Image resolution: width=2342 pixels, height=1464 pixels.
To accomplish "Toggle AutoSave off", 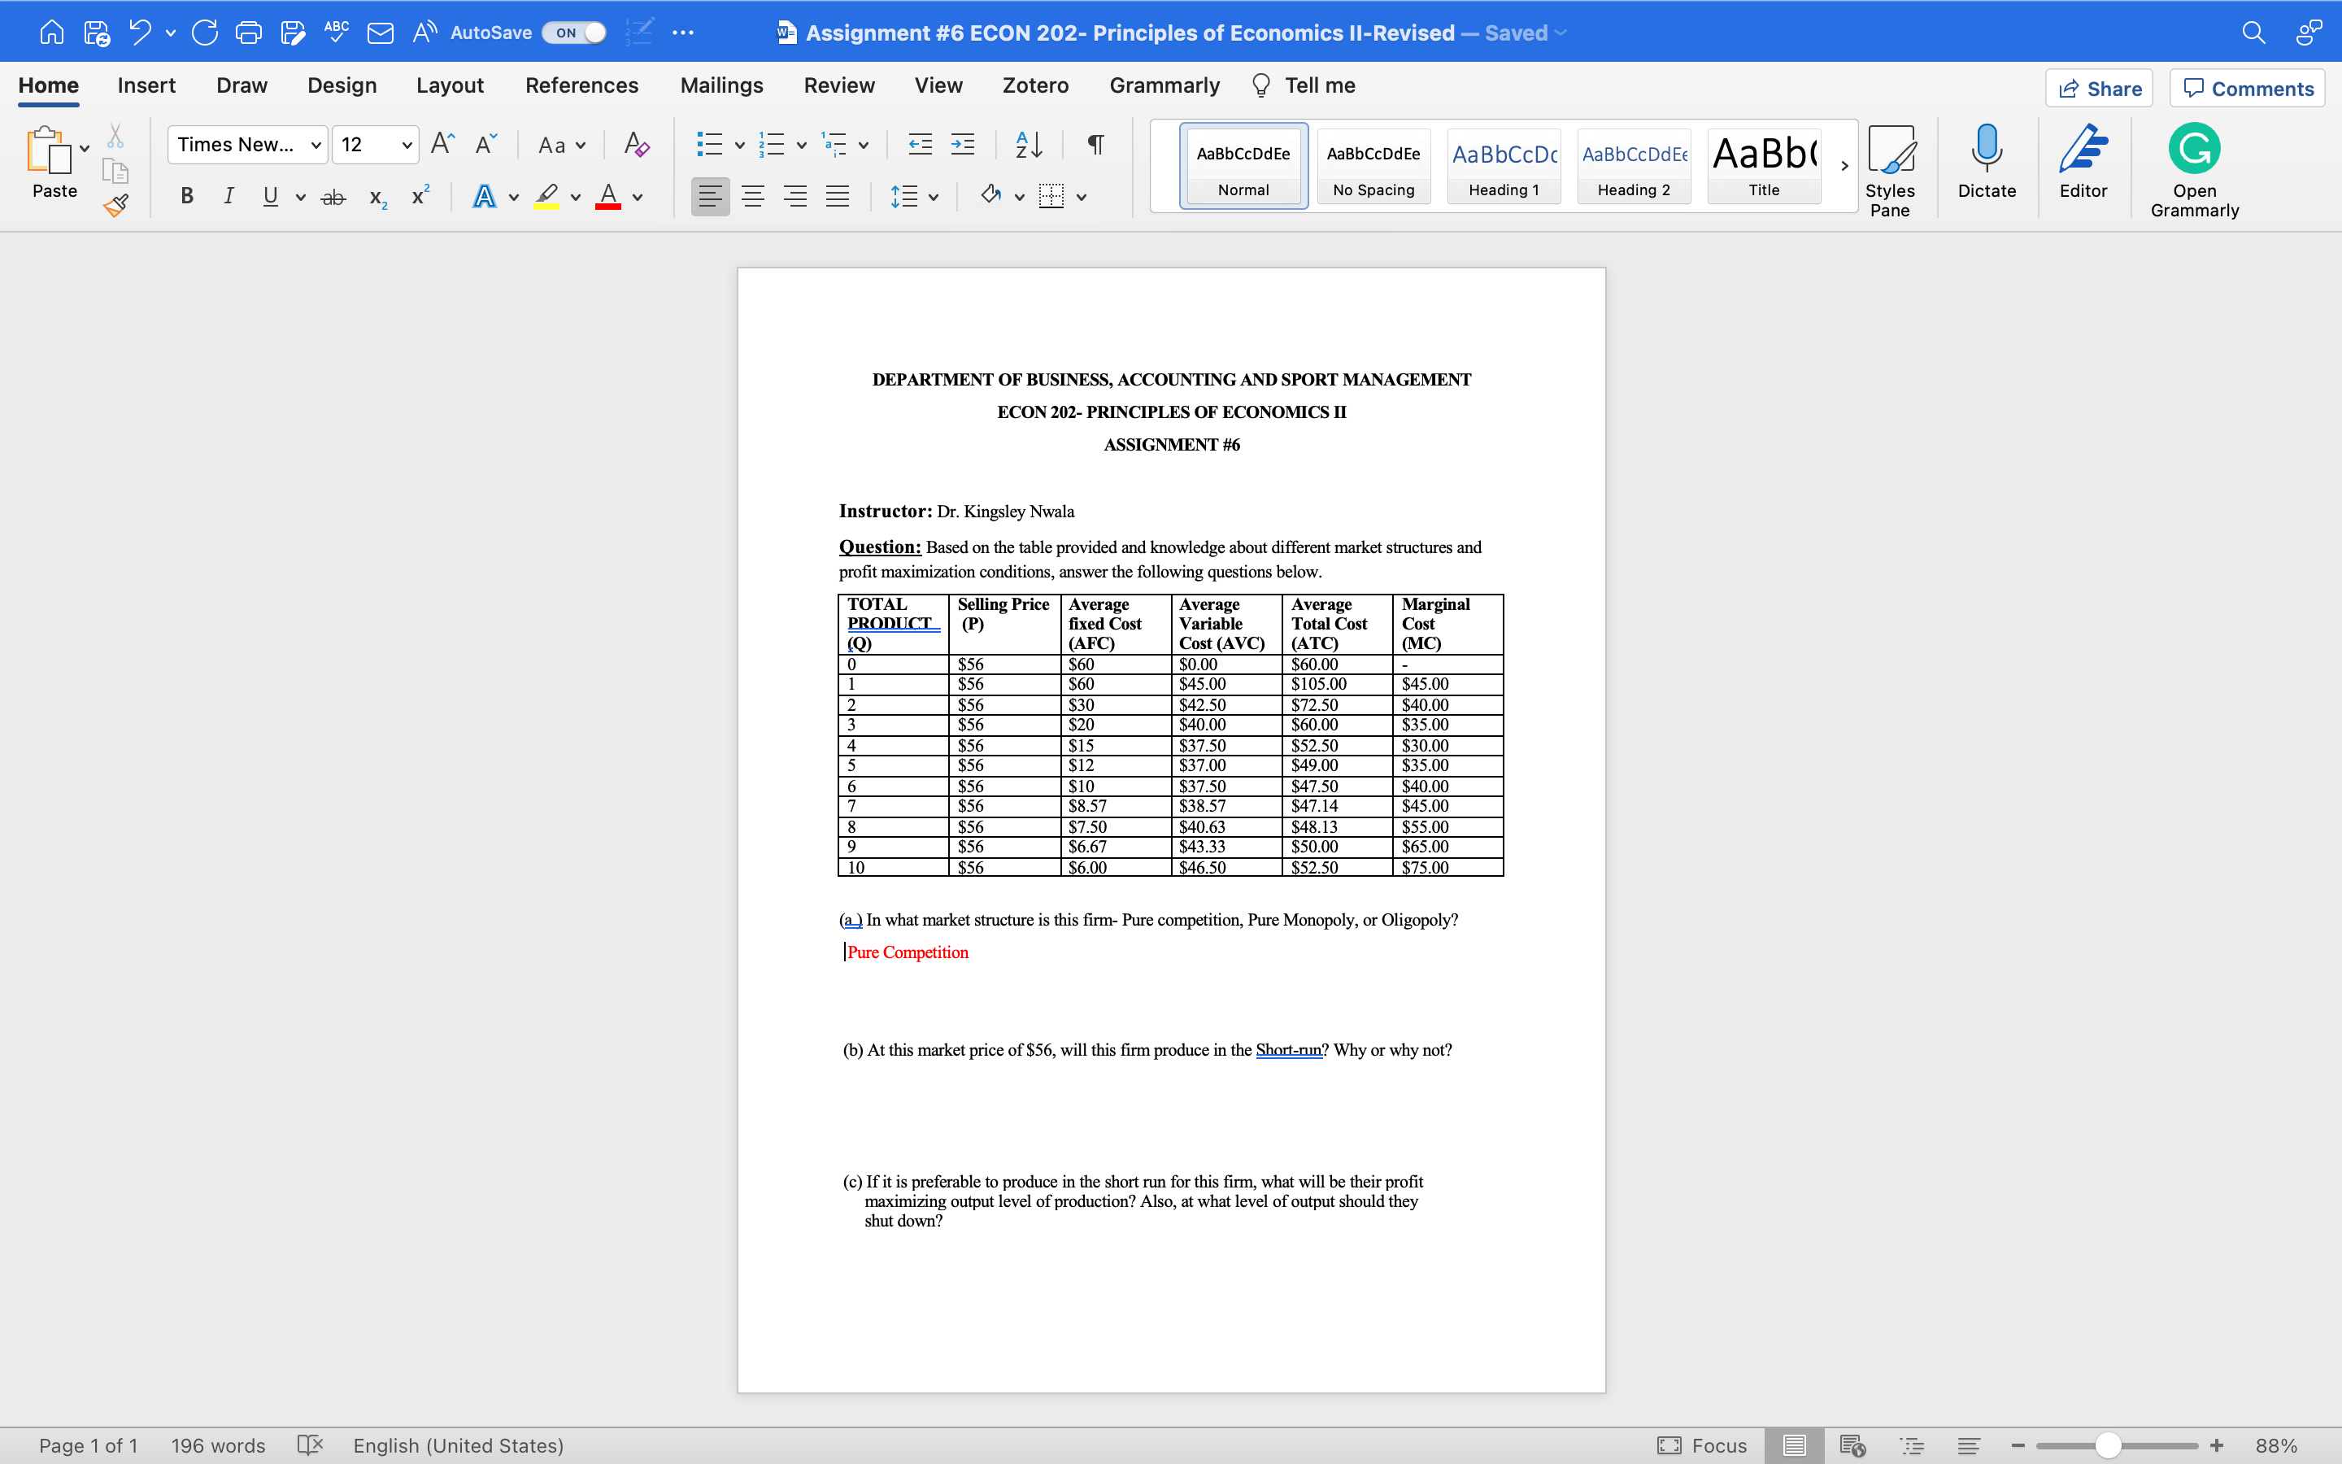I will tap(573, 32).
